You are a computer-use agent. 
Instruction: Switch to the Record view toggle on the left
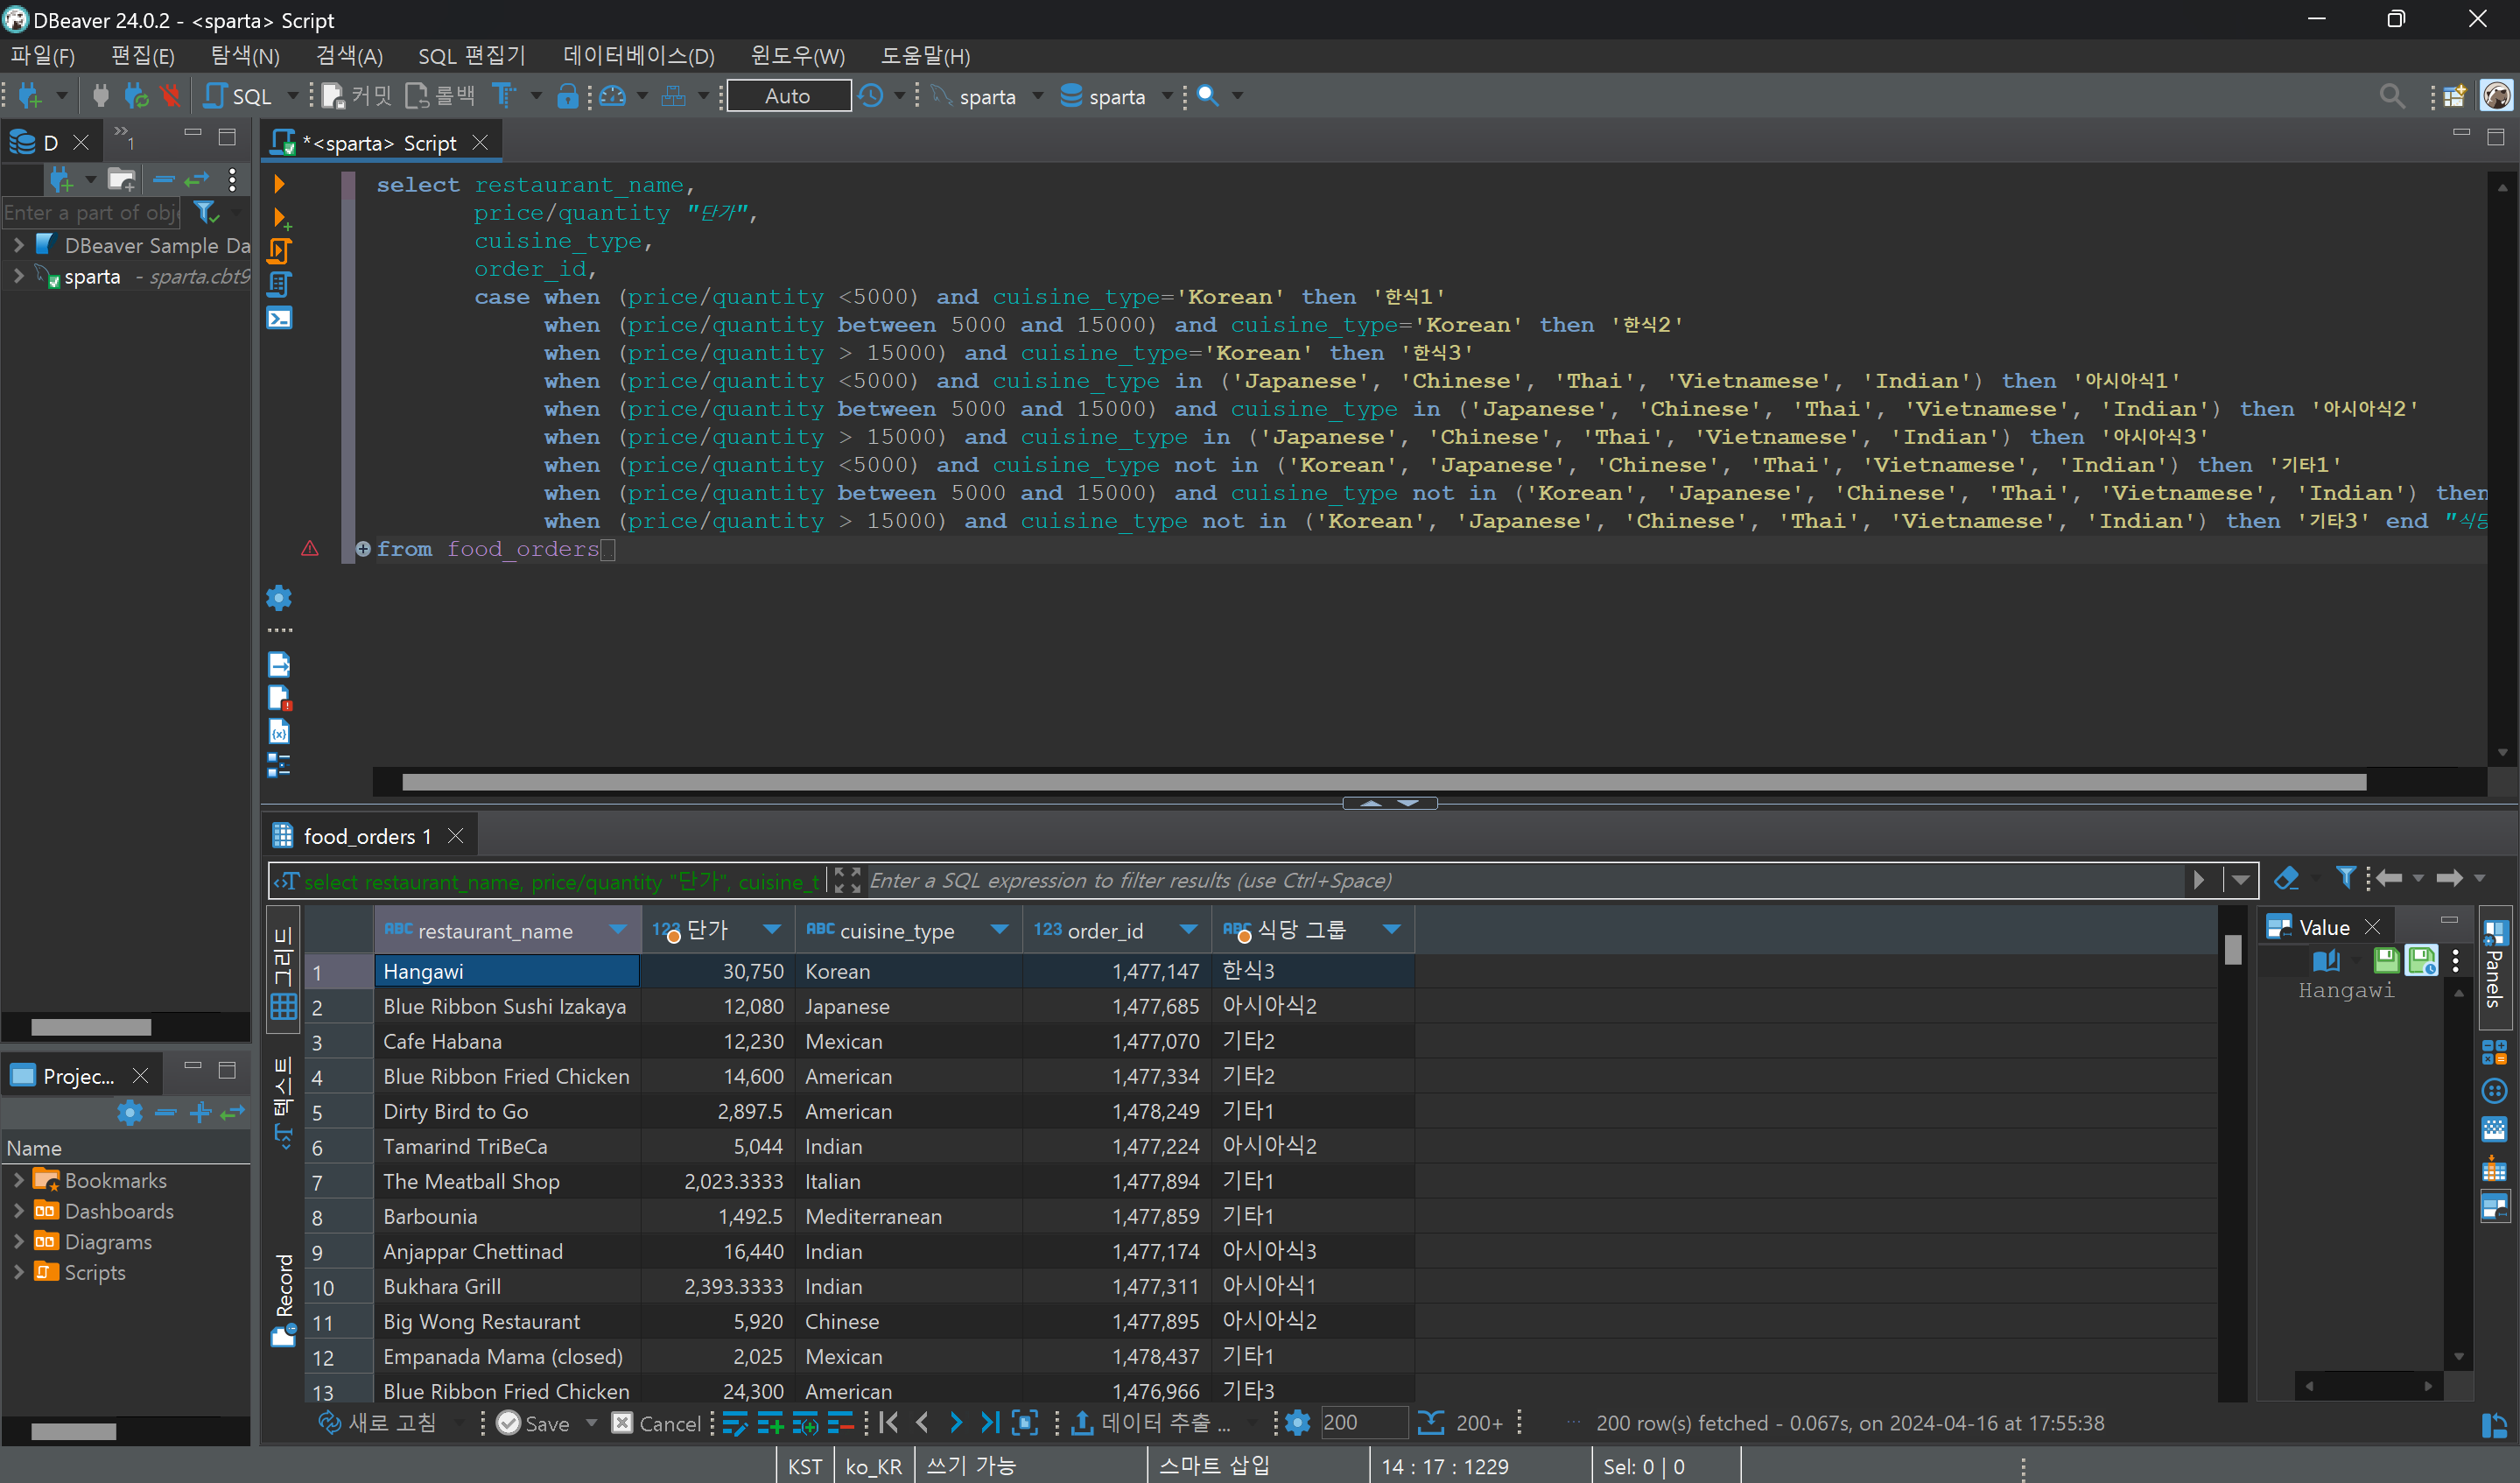284,1299
